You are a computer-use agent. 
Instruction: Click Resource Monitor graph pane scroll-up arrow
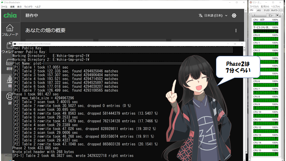pyautogui.click(x=282, y=14)
